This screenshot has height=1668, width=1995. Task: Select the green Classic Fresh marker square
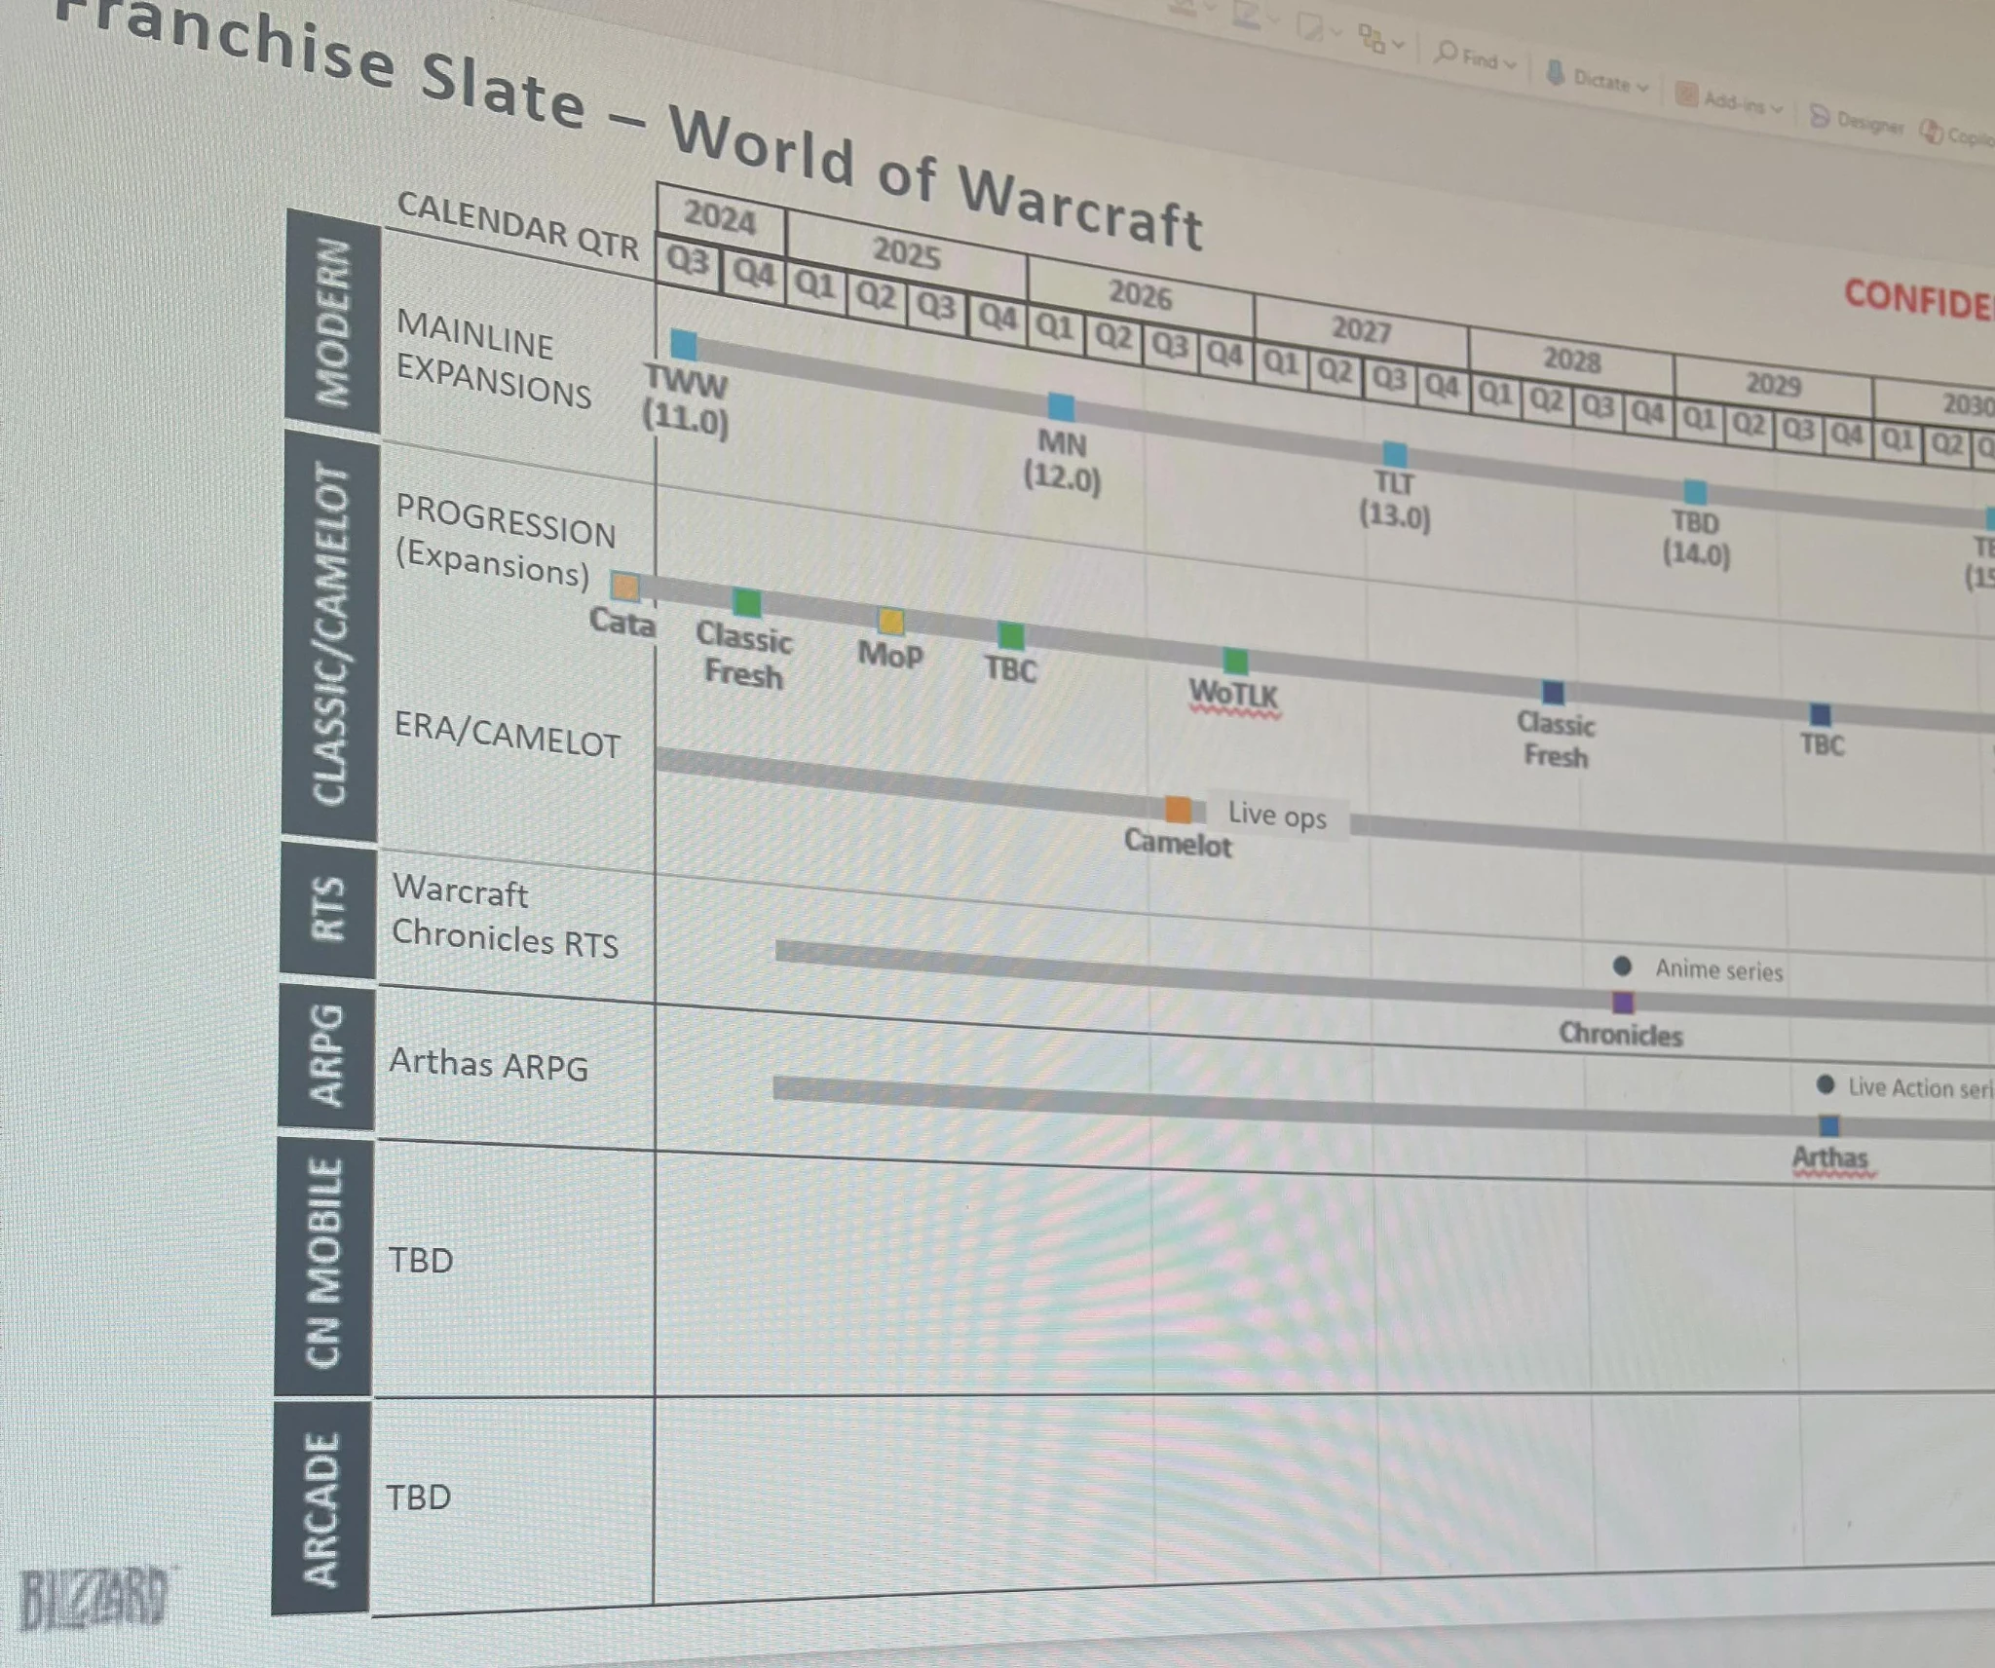747,603
